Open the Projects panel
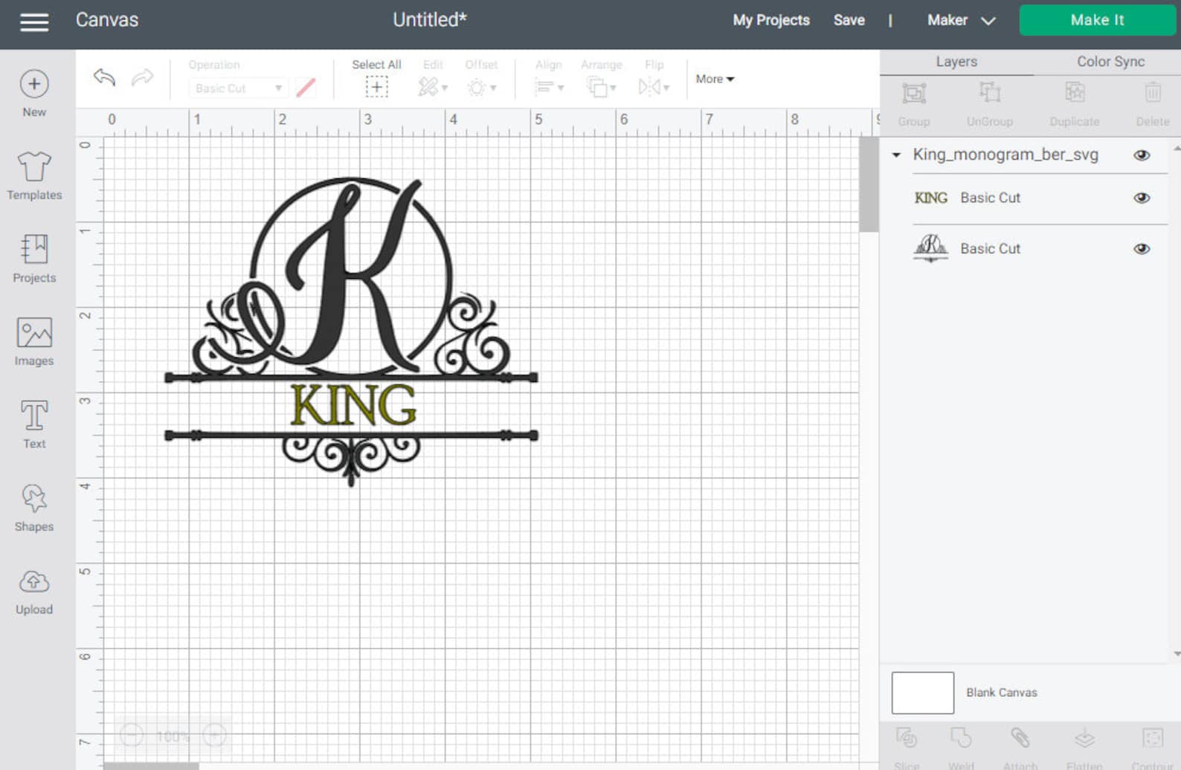 pos(34,259)
